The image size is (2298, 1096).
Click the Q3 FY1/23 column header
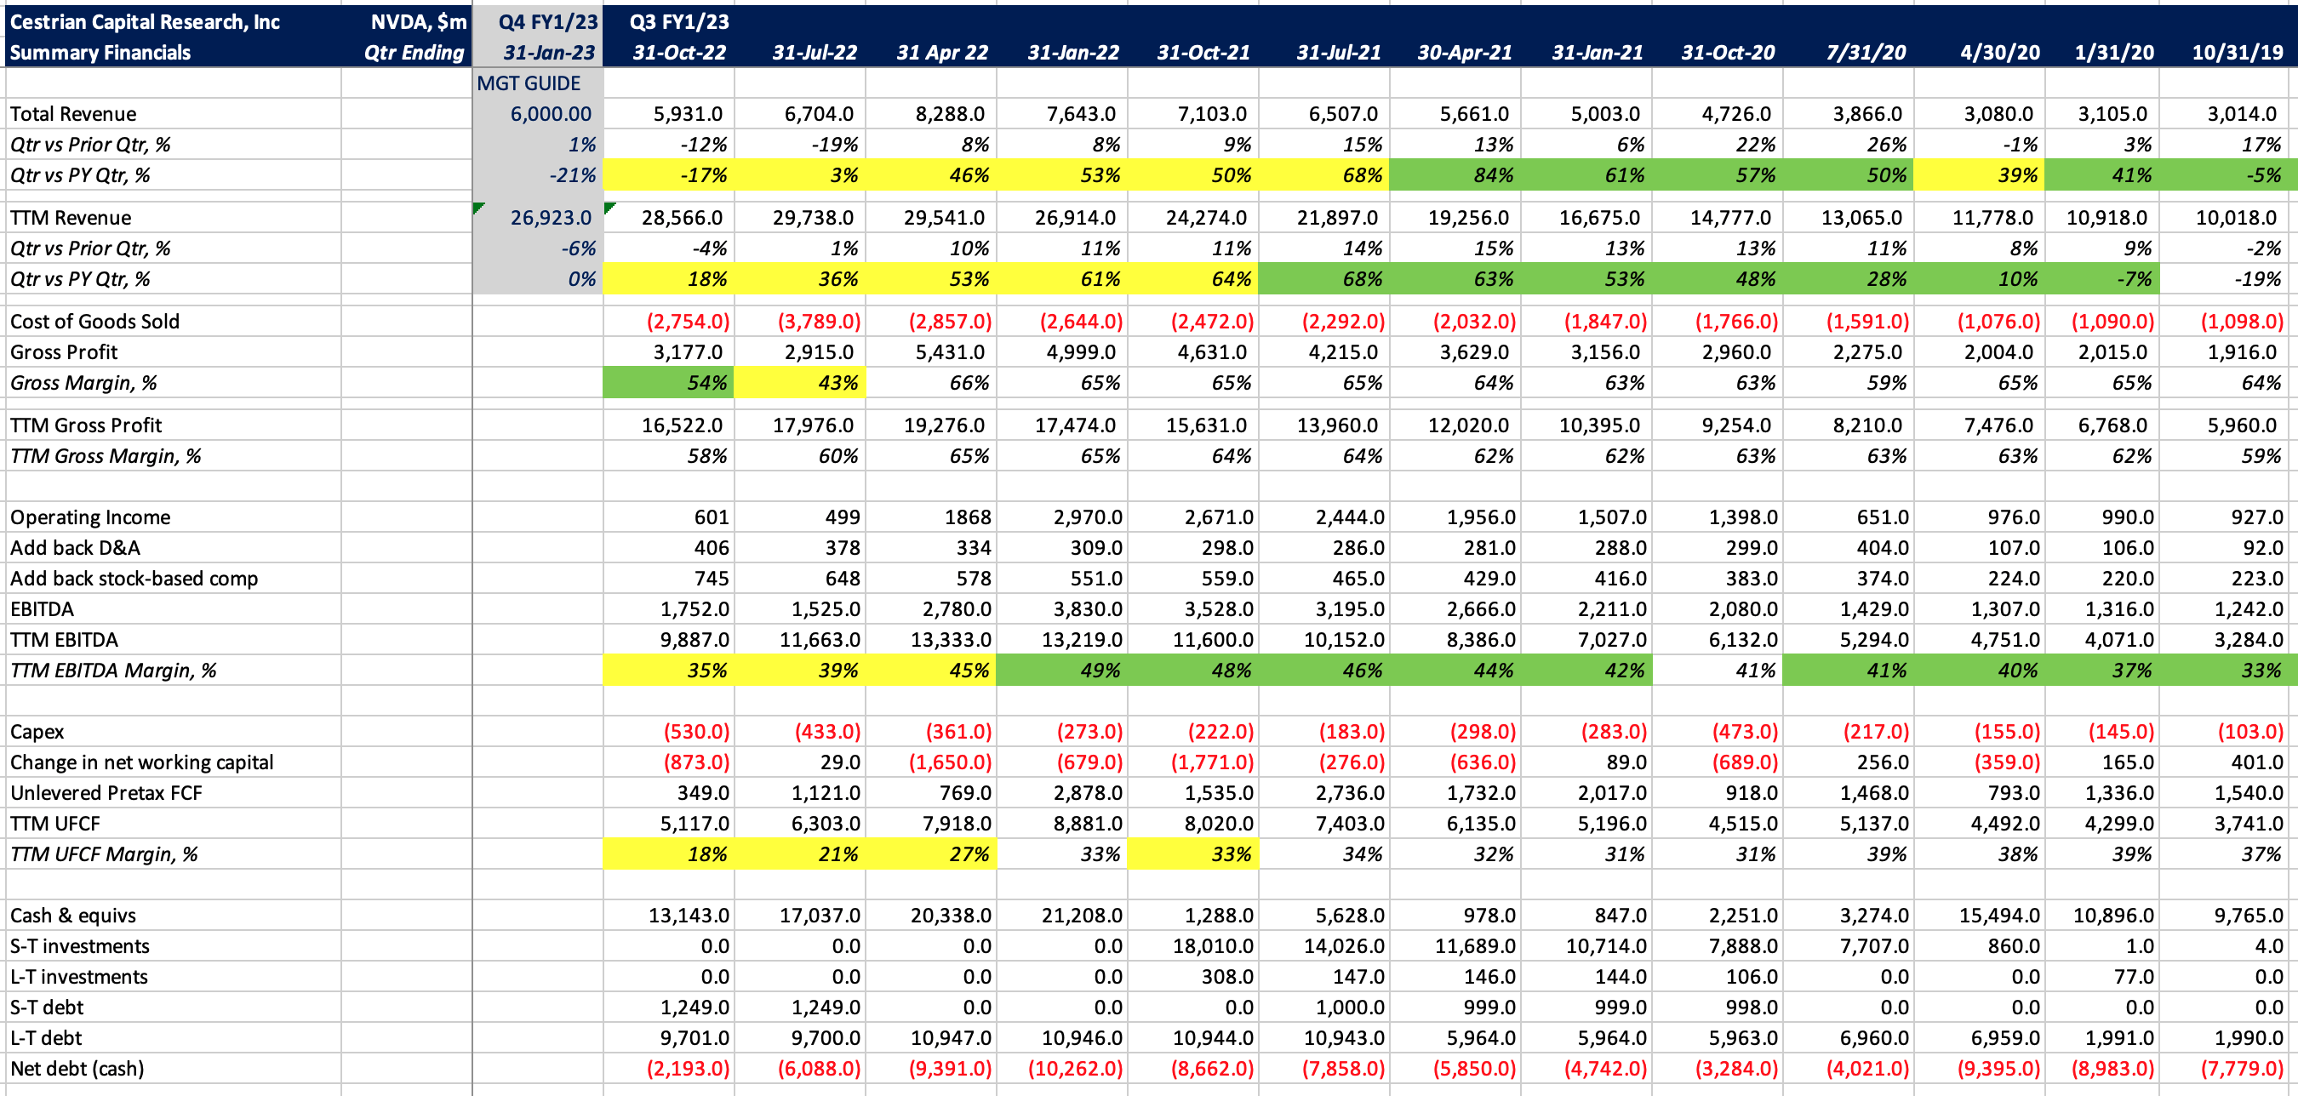[x=680, y=21]
